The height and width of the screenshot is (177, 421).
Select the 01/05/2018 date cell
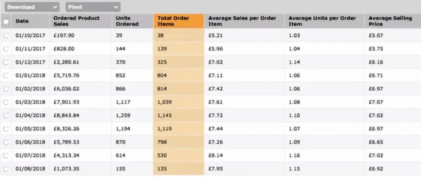[x=30, y=129]
